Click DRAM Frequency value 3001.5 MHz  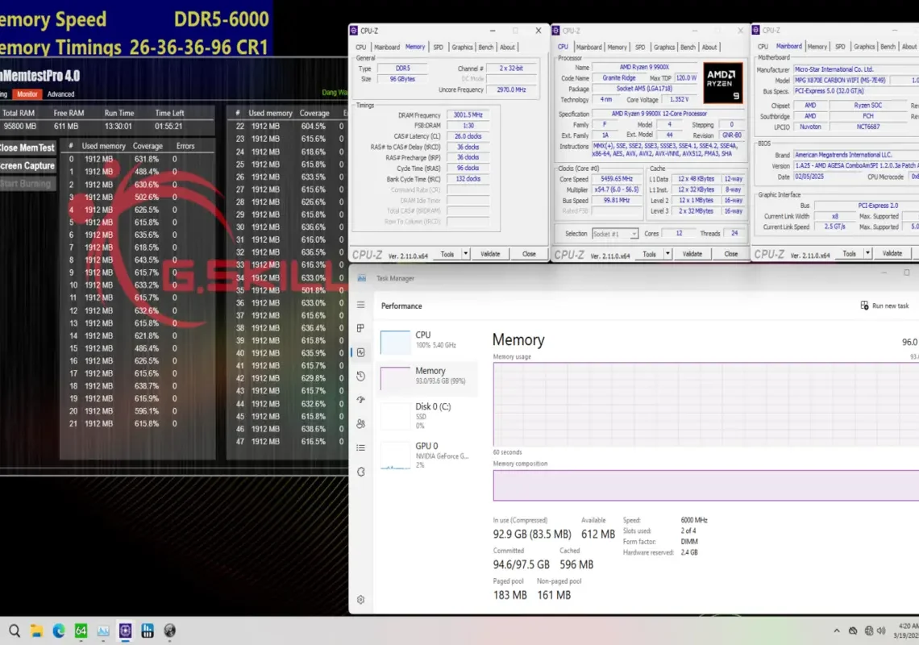(468, 115)
